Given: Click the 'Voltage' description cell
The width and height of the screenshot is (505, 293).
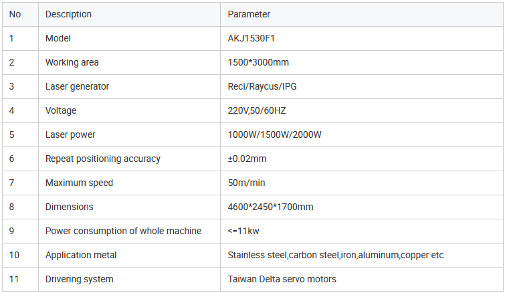Looking at the screenshot, I should click(61, 110).
